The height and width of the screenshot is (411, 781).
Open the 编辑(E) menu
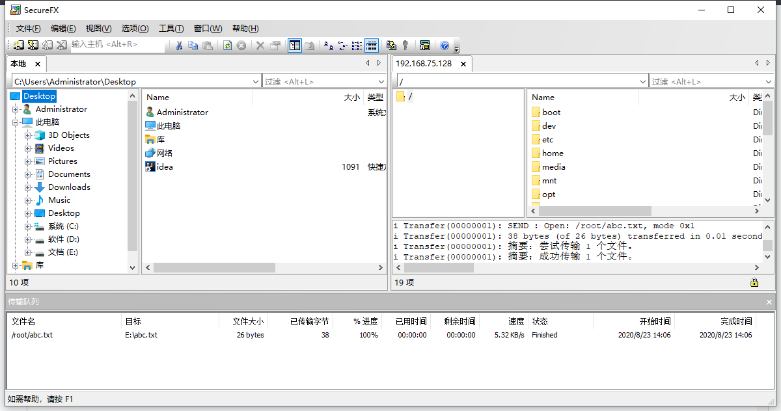[x=63, y=29]
